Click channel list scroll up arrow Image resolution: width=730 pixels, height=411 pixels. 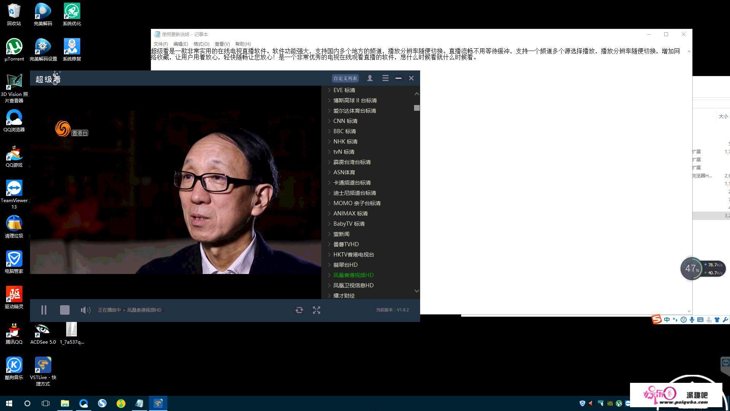(417, 94)
